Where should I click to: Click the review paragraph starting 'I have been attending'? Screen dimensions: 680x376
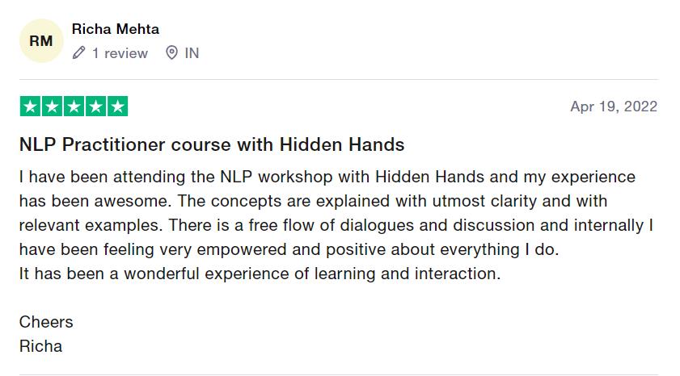336,213
